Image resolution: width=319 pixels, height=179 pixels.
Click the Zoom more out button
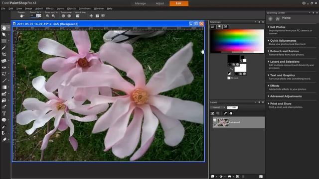(63, 16)
